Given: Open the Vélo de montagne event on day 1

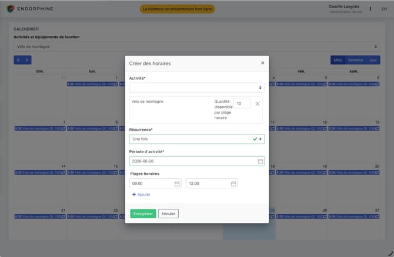Looking at the screenshot, I should pos(92,84).
